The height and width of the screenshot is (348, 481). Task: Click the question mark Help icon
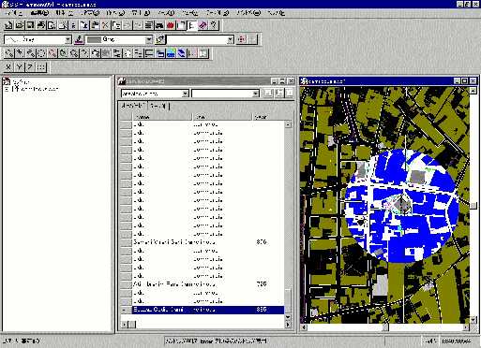click(214, 25)
